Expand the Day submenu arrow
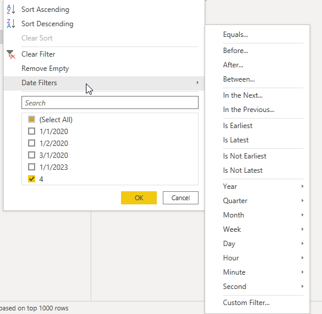The width and height of the screenshot is (322, 314). click(x=302, y=244)
